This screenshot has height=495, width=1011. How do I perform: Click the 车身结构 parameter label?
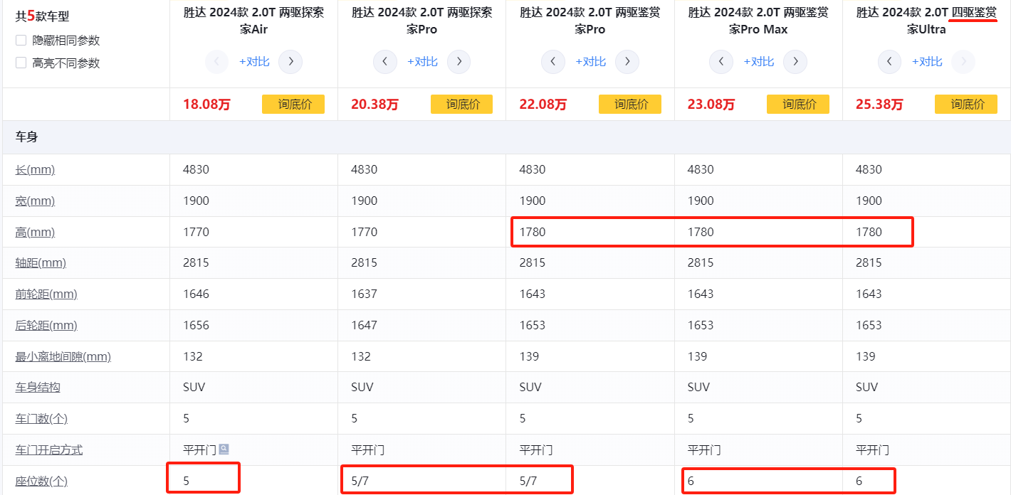pos(38,388)
